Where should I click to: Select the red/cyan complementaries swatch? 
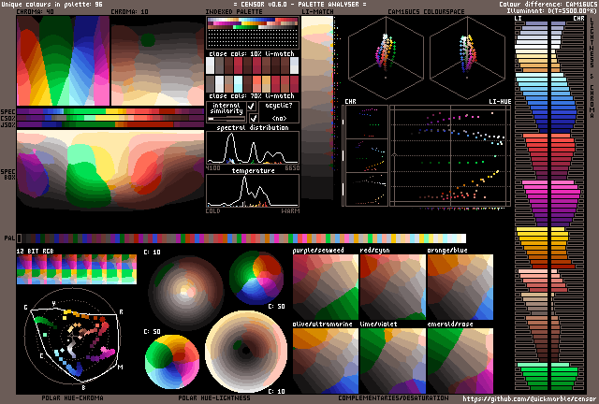pos(391,287)
